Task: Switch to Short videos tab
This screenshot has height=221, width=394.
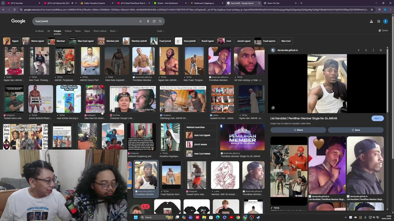Action: (x=100, y=31)
